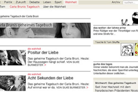Select Carla Brunis Tagebuch submenu
The height and width of the screenshot is (92, 138).
pyautogui.click(x=25, y=7)
